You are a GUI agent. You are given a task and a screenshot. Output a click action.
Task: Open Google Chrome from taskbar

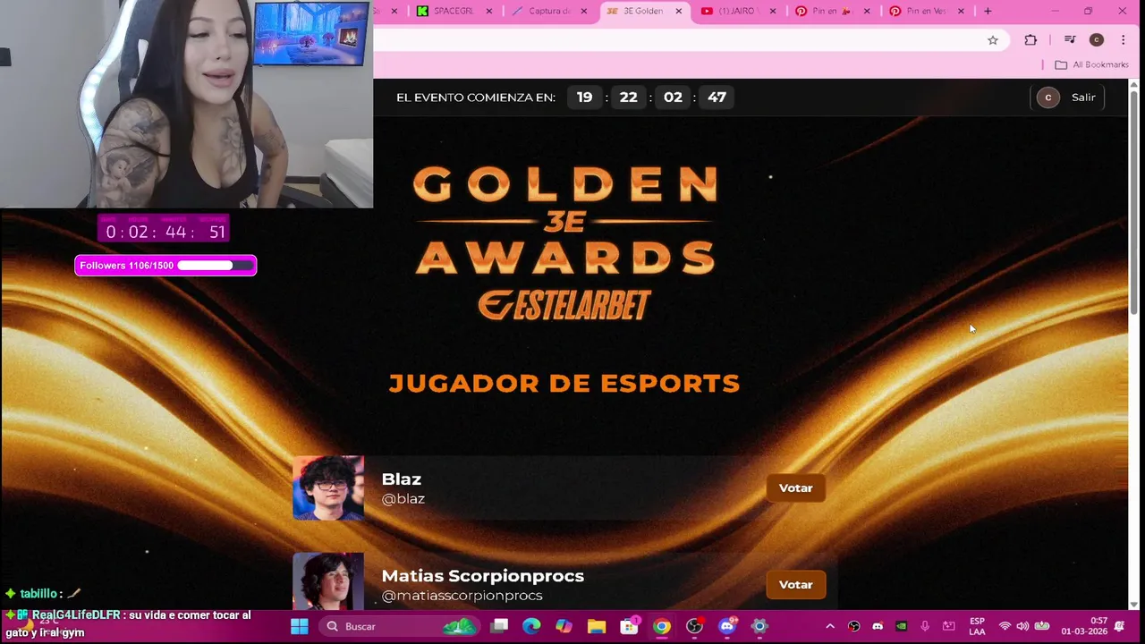(662, 626)
